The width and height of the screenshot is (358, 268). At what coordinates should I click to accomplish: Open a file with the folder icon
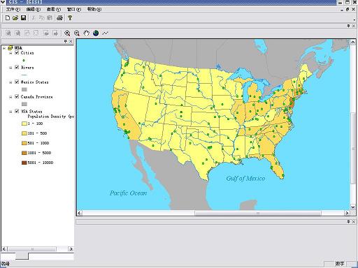click(15, 18)
